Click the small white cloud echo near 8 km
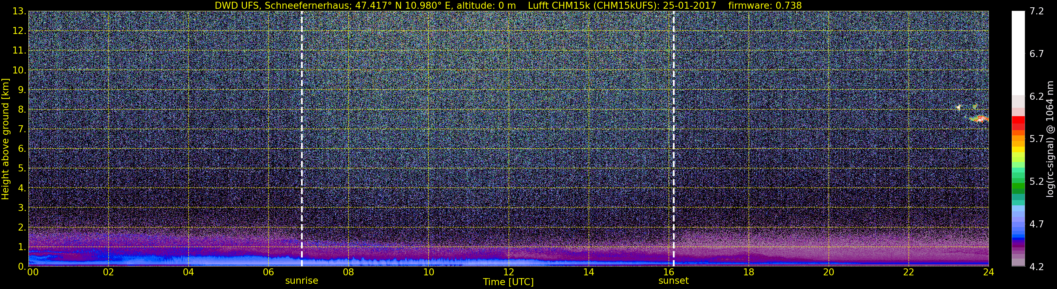The height and width of the screenshot is (289, 1057). (959, 107)
